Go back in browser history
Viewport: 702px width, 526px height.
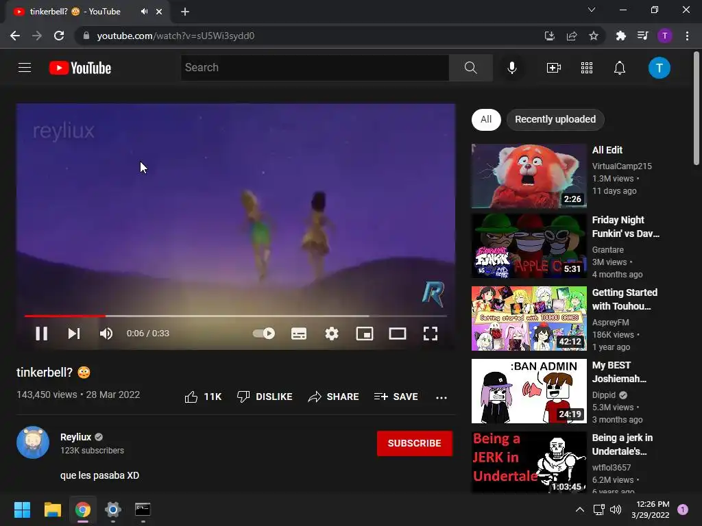coord(15,36)
